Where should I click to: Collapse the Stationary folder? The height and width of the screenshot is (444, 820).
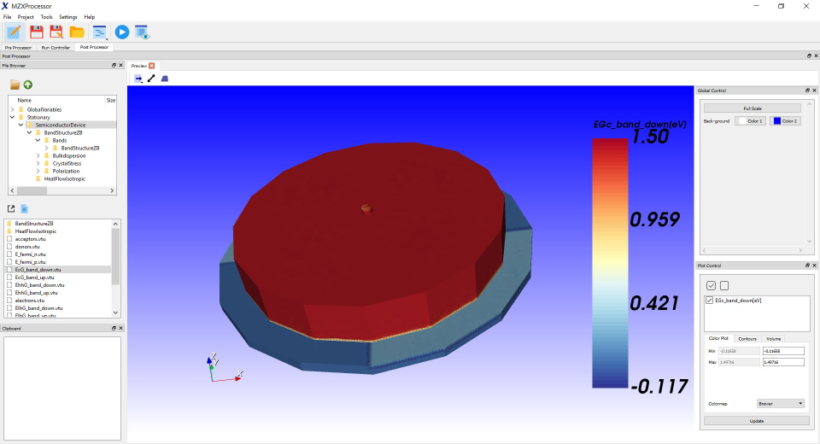click(13, 117)
